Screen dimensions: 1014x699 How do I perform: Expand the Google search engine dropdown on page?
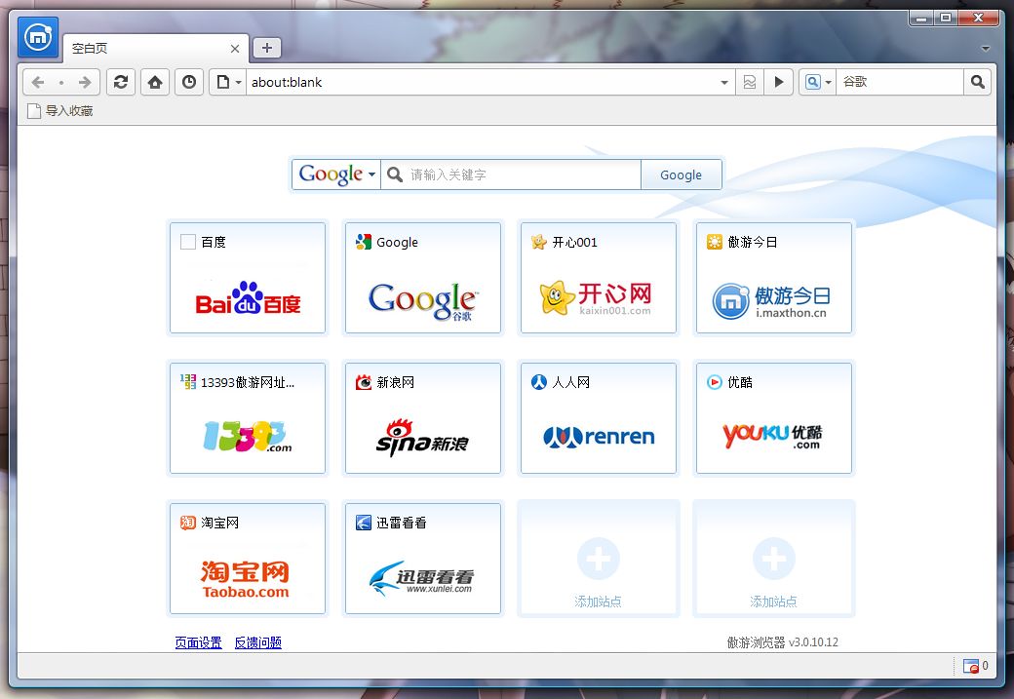point(336,175)
